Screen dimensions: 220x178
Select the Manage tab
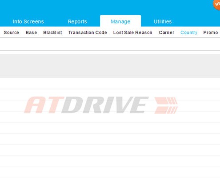pyautogui.click(x=120, y=21)
